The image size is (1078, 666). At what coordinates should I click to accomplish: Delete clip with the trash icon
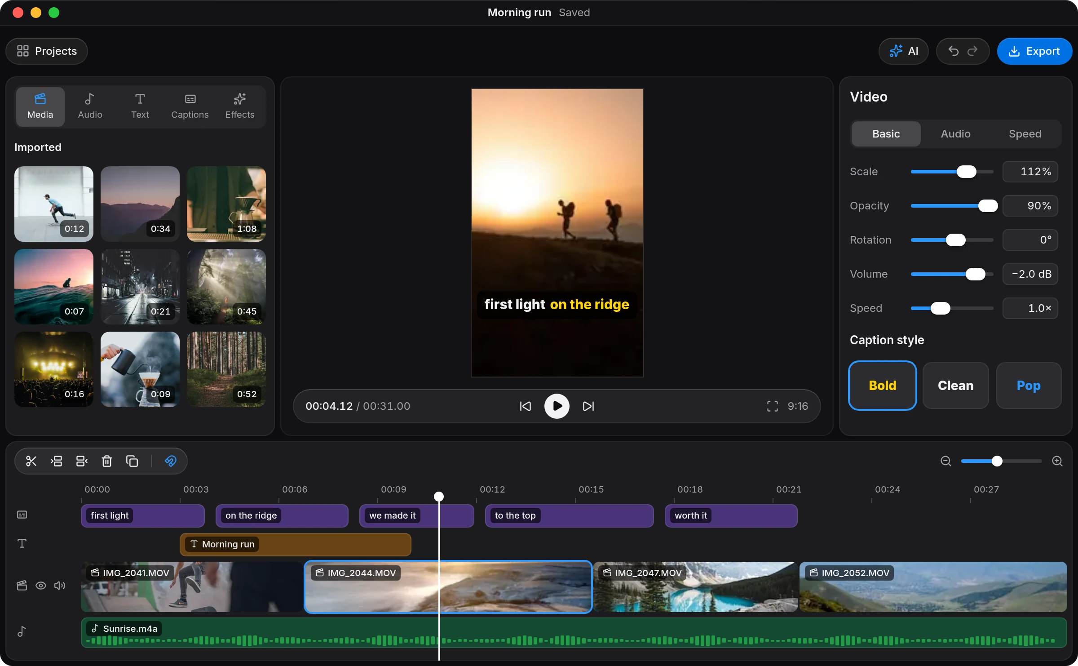pyautogui.click(x=107, y=461)
